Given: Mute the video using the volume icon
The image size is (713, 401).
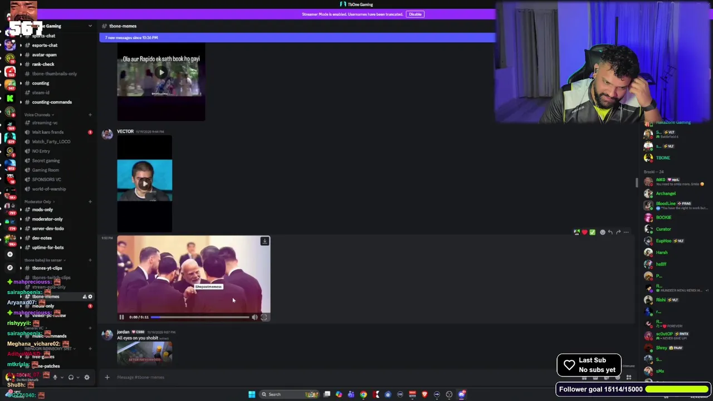Looking at the screenshot, I should click(255, 317).
